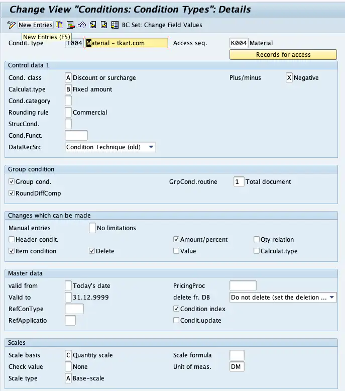Click the 'Today's date' text
The height and width of the screenshot is (391, 345).
(x=91, y=286)
